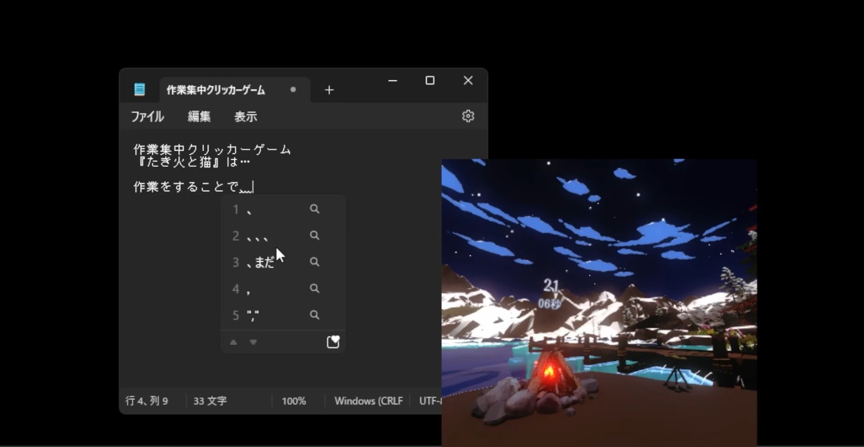Select the 作業集中クリッカーゲーム tab
This screenshot has height=447, width=864.
pyautogui.click(x=216, y=90)
